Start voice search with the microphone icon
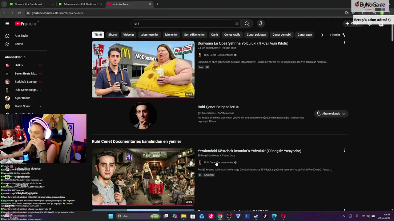The width and height of the screenshot is (394, 221). point(261,24)
